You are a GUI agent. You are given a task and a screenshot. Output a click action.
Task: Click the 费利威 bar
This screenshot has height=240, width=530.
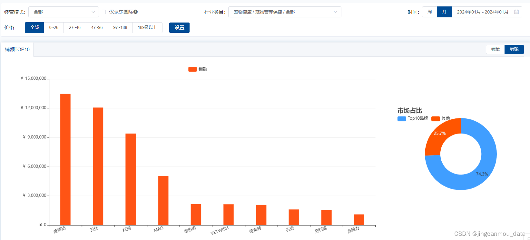click(327, 217)
